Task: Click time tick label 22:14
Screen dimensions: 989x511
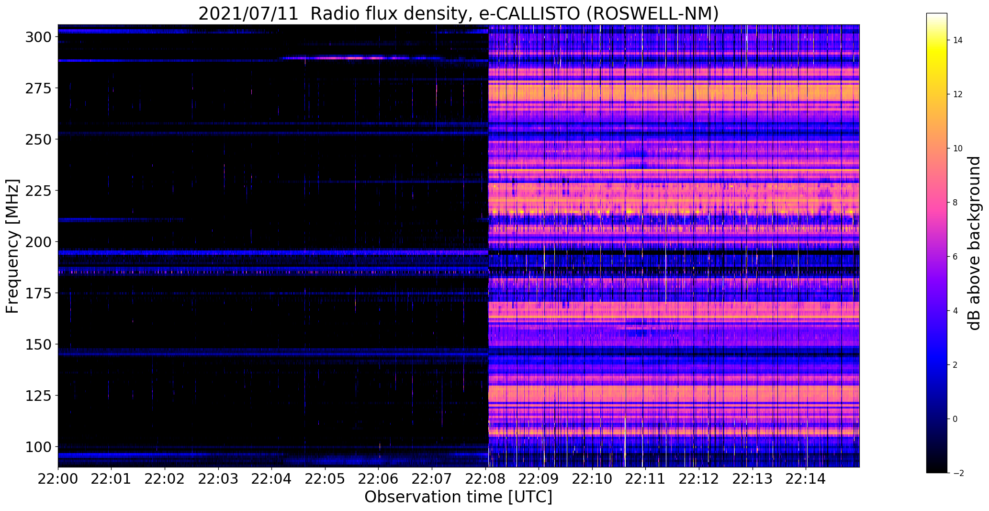Action: point(806,479)
